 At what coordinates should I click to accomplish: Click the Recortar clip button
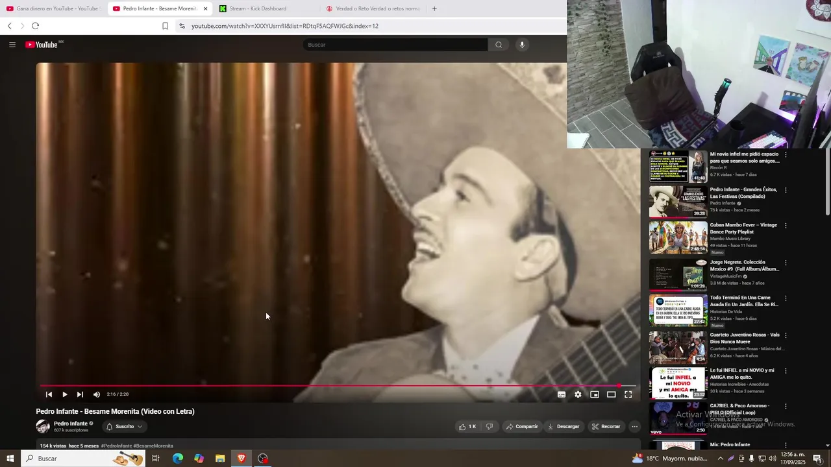point(606,427)
